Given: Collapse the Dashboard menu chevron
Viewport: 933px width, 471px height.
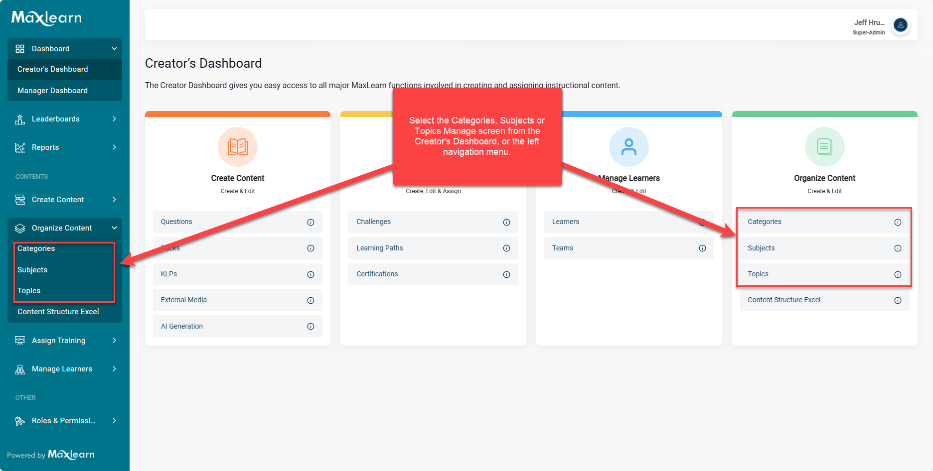Looking at the screenshot, I should click(x=114, y=49).
